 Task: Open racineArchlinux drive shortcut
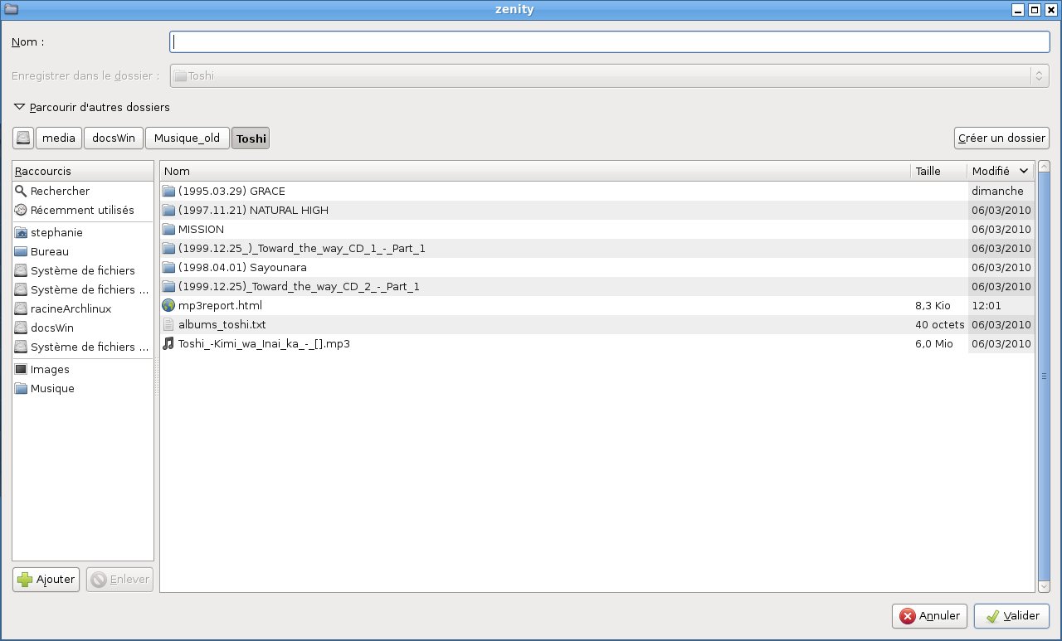(x=71, y=309)
